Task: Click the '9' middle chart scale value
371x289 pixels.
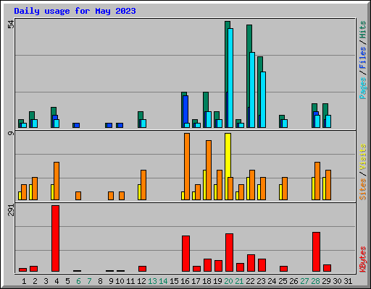Action: coord(11,133)
